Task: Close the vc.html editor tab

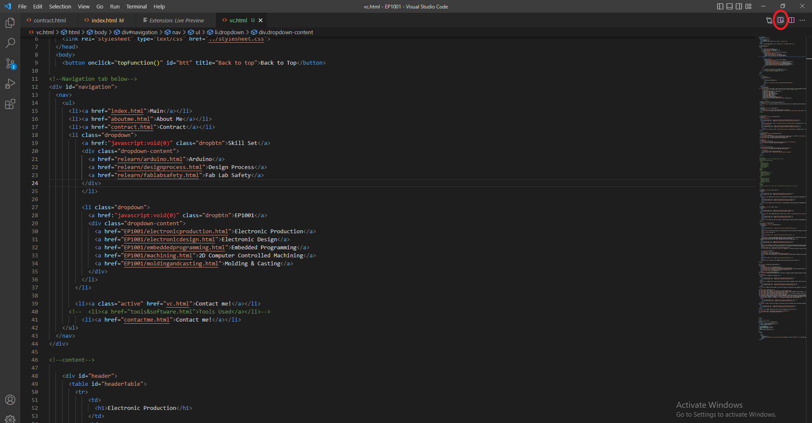Action: tap(261, 20)
